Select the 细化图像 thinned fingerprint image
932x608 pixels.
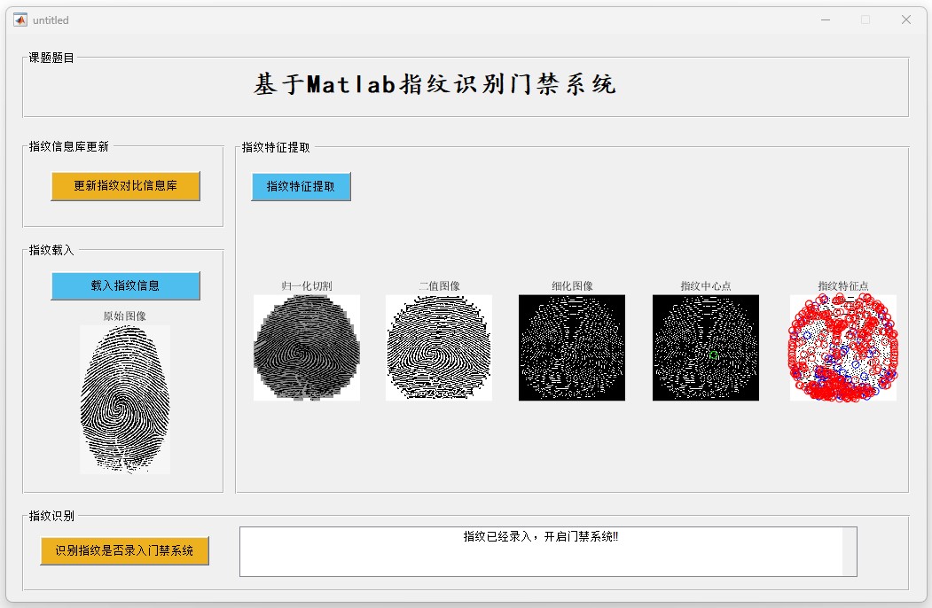click(572, 347)
